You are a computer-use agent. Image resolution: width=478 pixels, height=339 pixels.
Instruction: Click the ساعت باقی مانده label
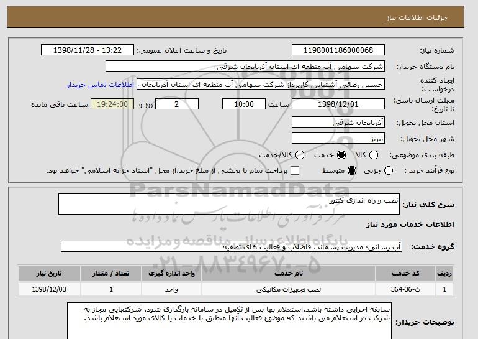pyautogui.click(x=60, y=104)
